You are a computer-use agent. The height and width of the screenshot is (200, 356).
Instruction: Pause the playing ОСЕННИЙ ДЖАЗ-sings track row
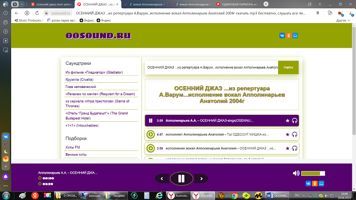pos(151,121)
